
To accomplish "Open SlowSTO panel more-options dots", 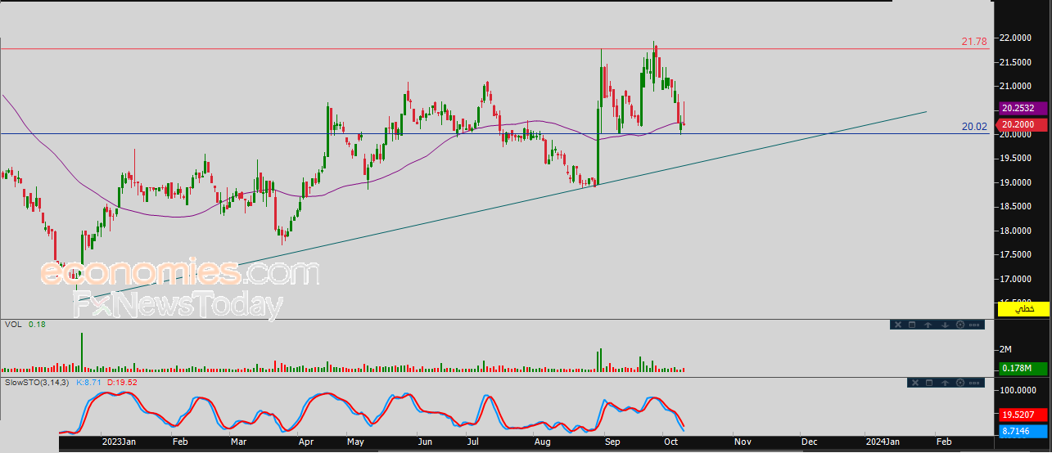I will [974, 383].
